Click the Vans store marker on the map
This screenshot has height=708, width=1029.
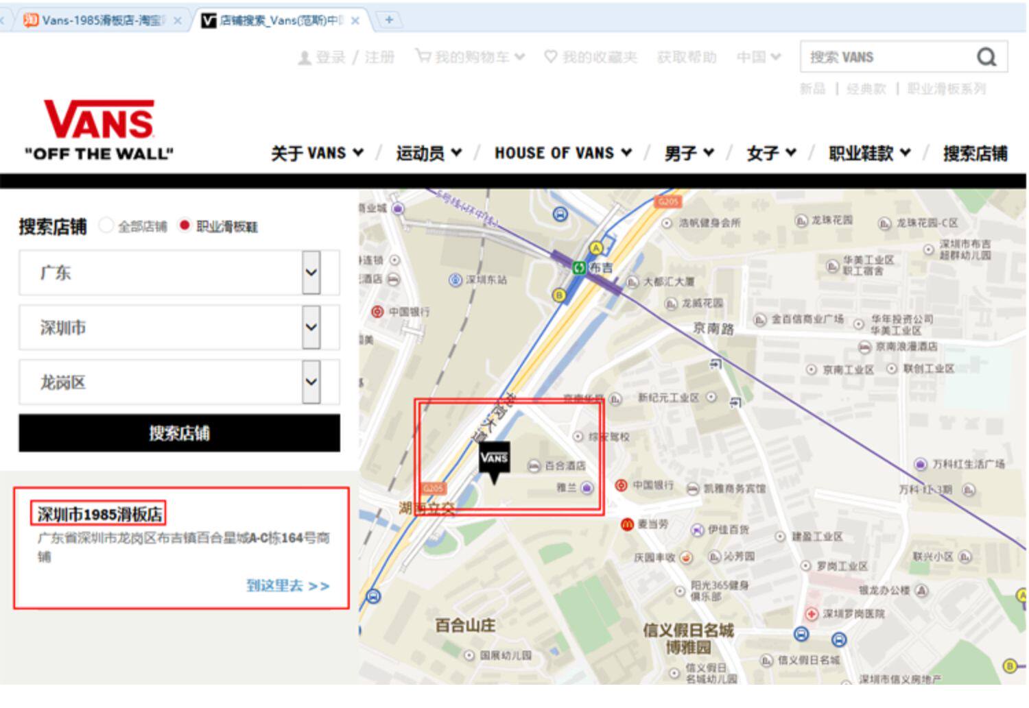click(494, 462)
